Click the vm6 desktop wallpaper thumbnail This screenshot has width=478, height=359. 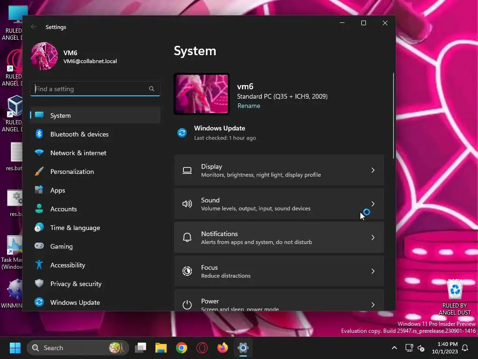pos(202,94)
